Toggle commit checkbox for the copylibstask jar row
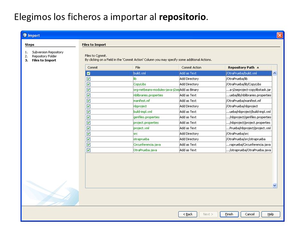The image size is (308, 231). (89, 90)
